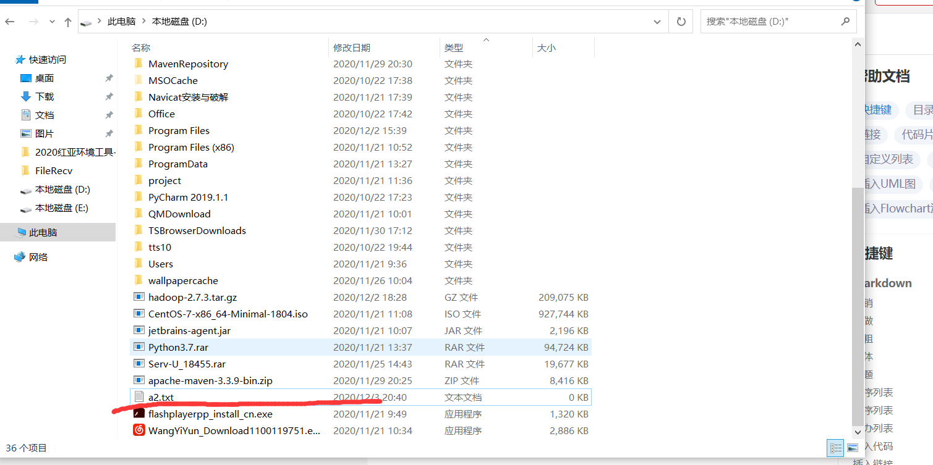This screenshot has height=465, width=933.
Task: Select the QMDownload folder
Action: [179, 214]
